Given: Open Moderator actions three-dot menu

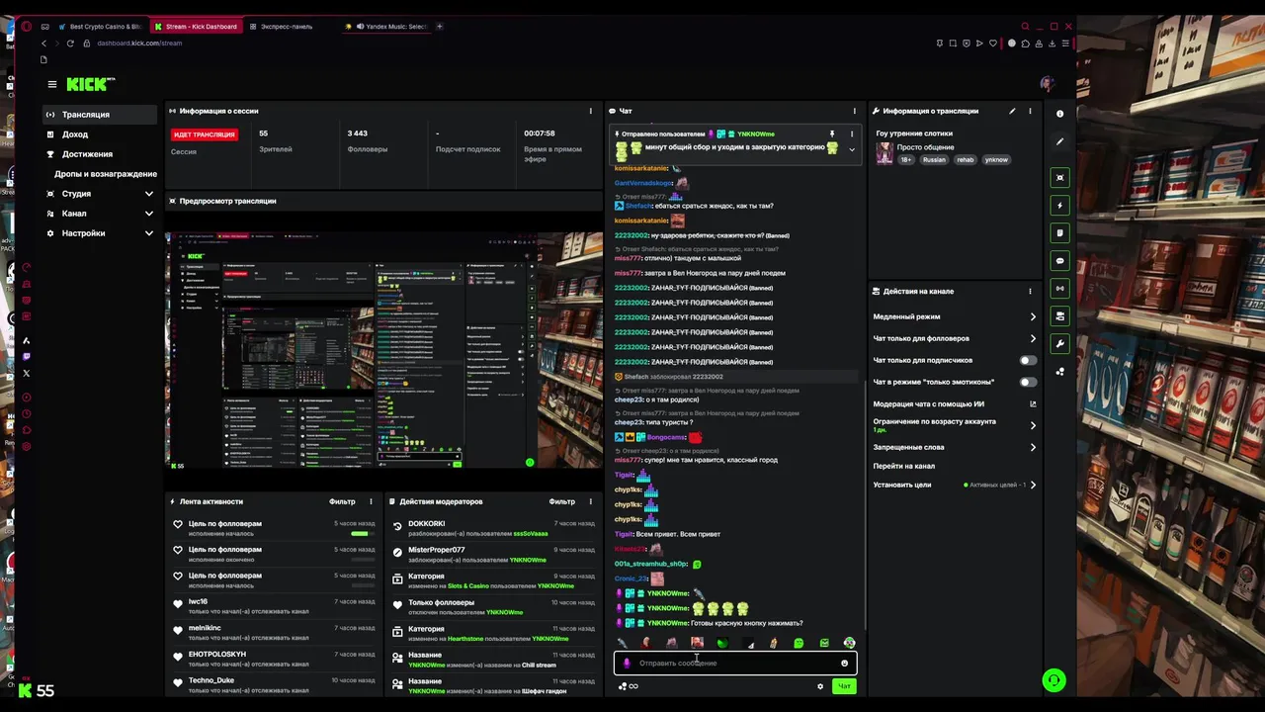Looking at the screenshot, I should pos(590,501).
